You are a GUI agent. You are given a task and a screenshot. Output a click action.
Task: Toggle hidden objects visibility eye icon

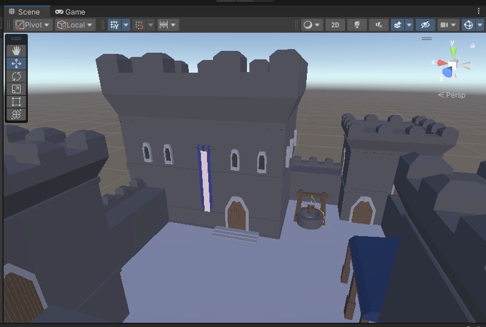[x=425, y=25]
